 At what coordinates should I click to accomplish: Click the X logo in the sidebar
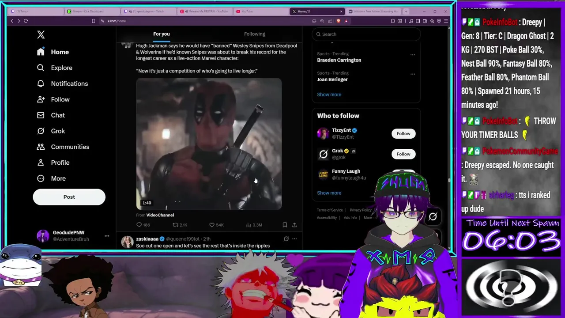point(41,35)
